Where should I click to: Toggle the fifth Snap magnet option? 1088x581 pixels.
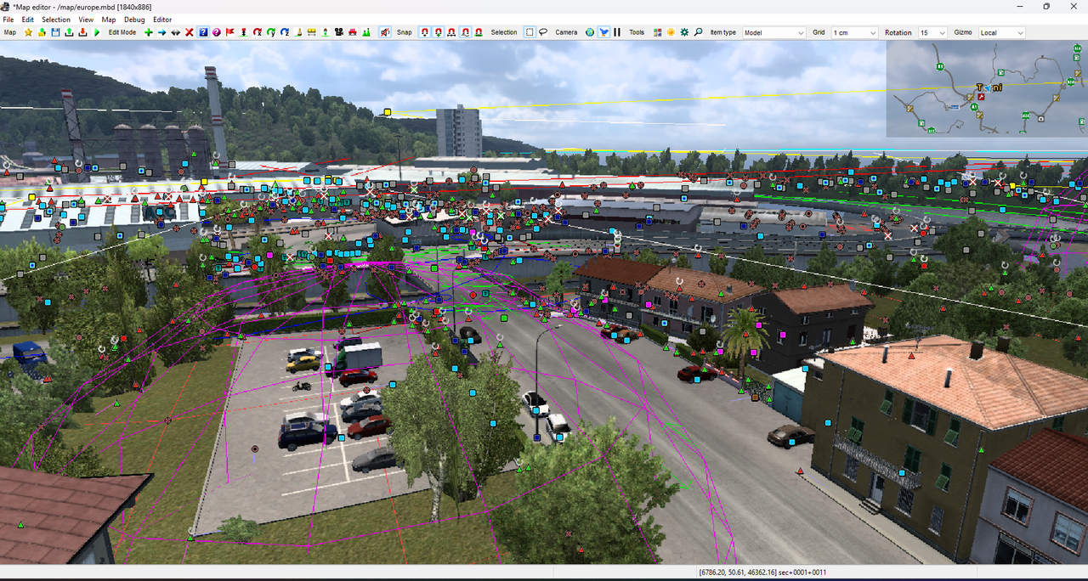pos(479,32)
